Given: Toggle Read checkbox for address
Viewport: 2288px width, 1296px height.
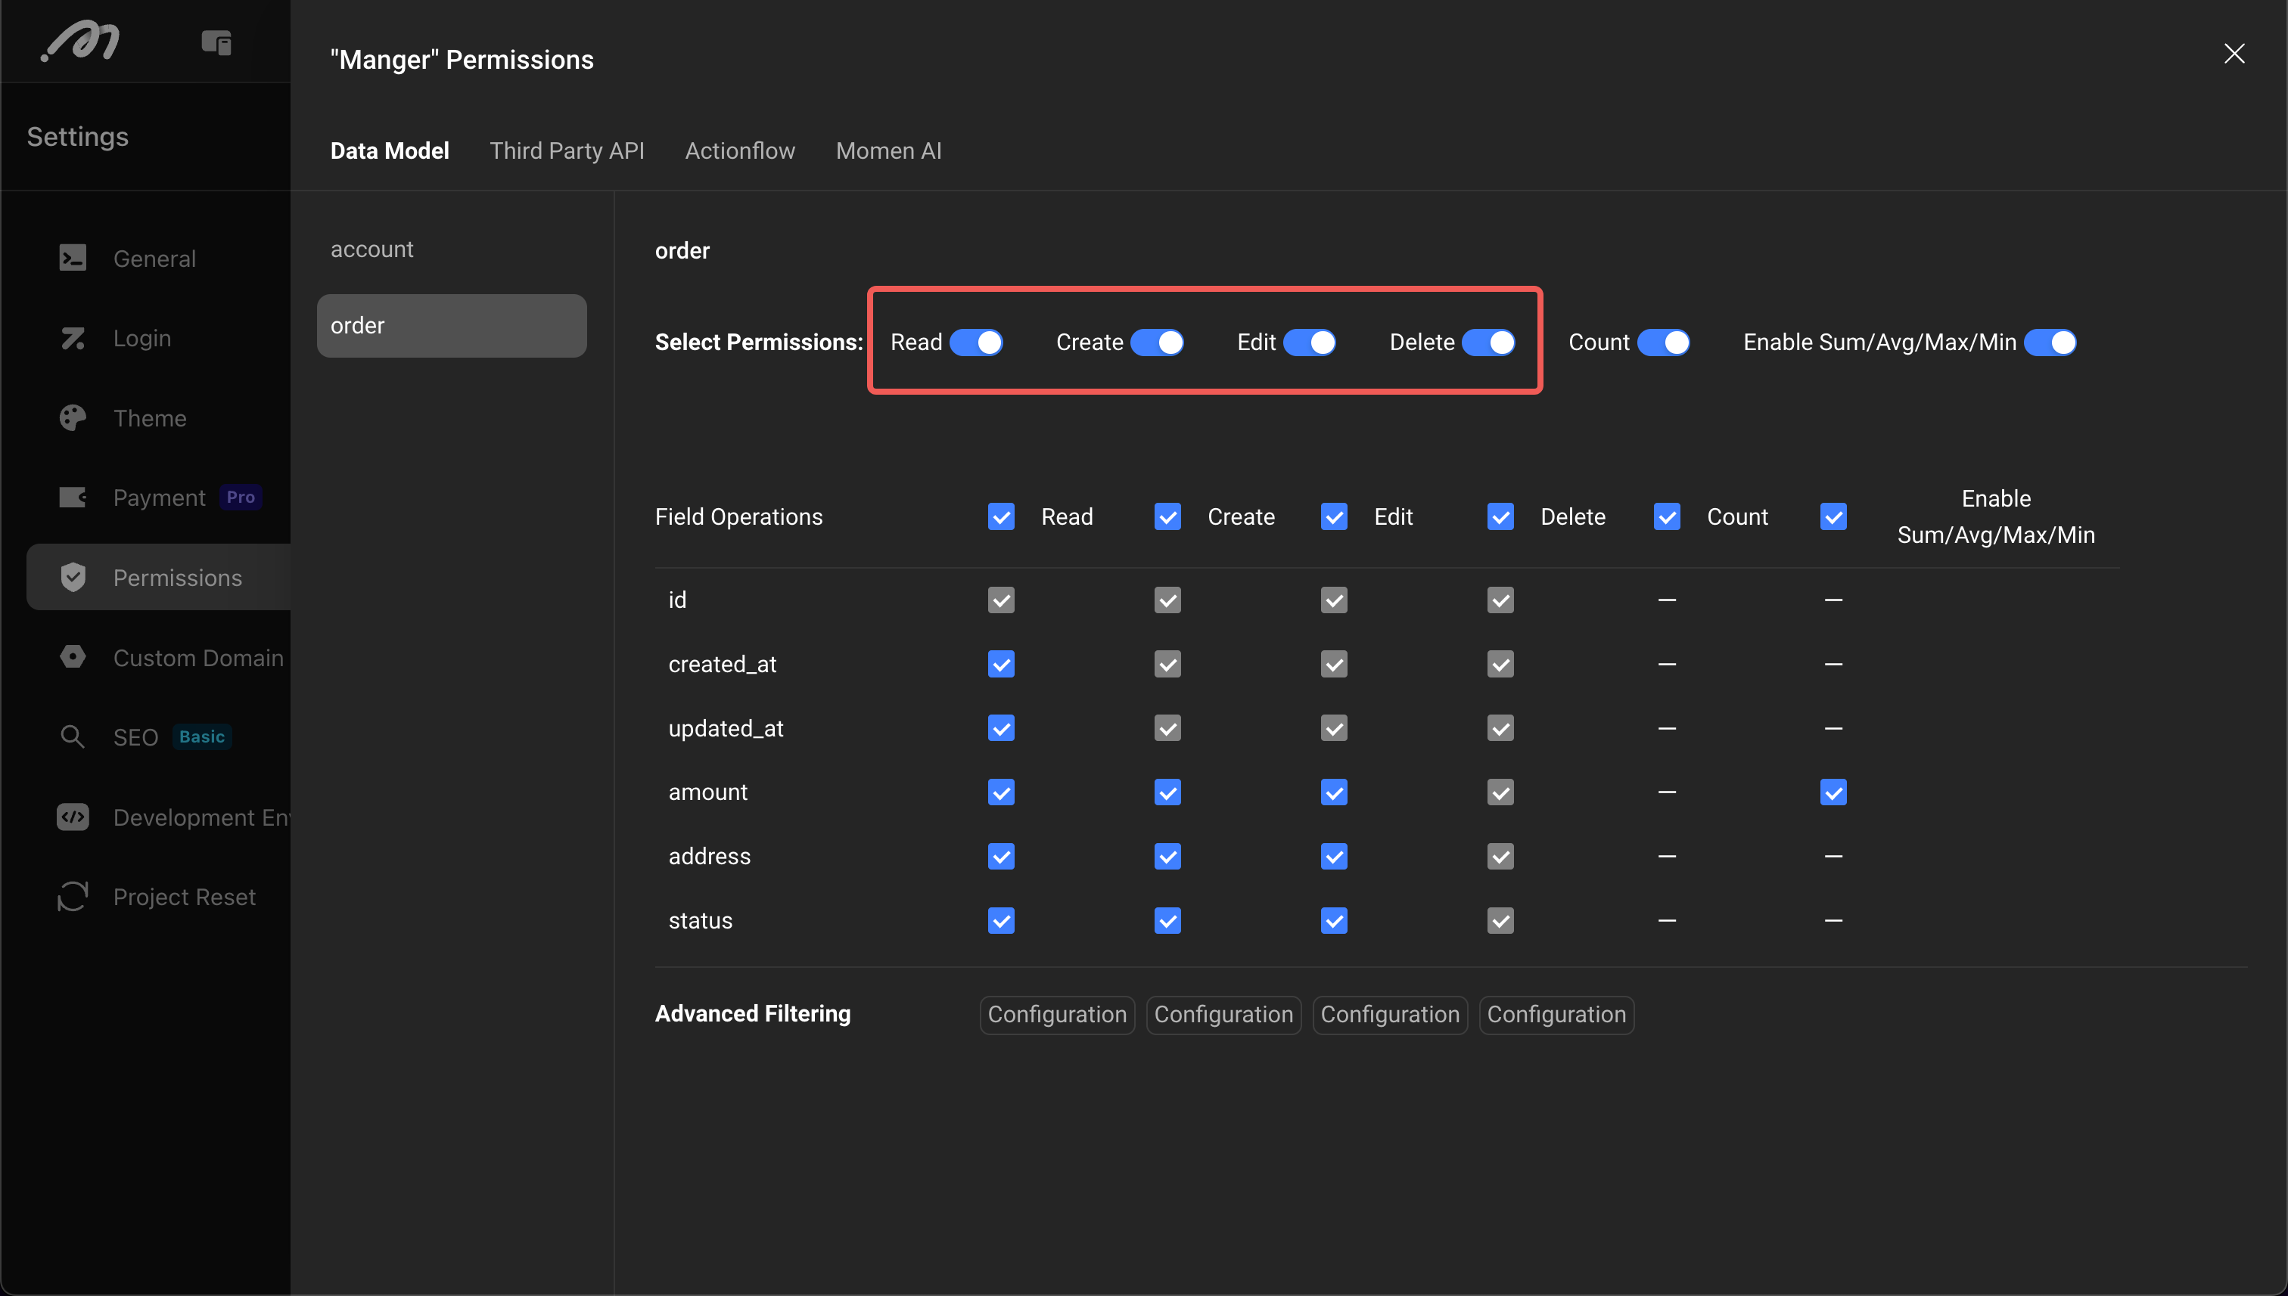Looking at the screenshot, I should [1001, 856].
